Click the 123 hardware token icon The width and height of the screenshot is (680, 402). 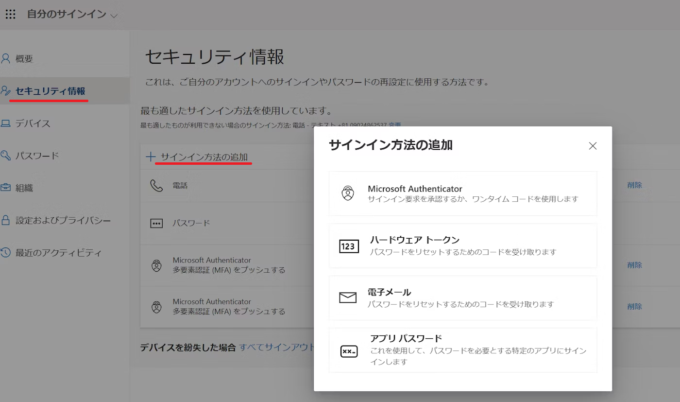[349, 246]
